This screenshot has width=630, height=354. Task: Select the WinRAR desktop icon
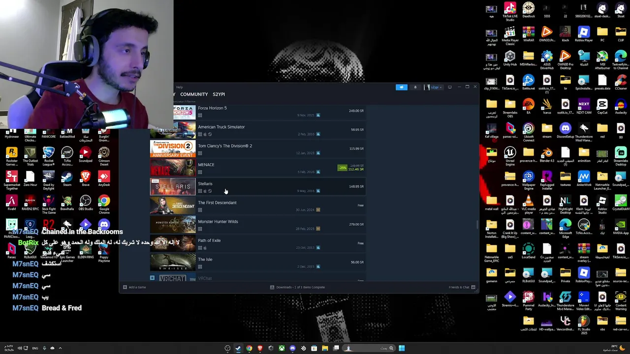[x=528, y=34]
